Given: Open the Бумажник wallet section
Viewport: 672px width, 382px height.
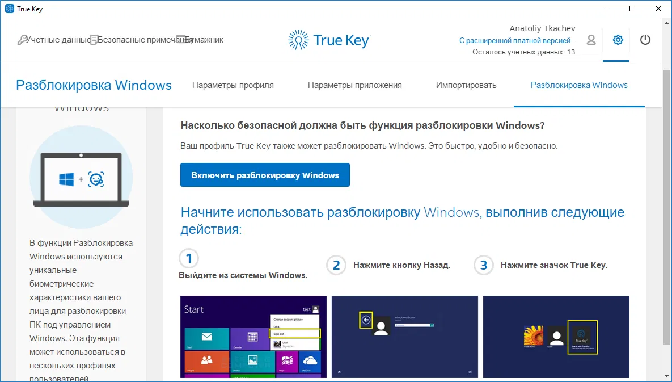Looking at the screenshot, I should 201,40.
